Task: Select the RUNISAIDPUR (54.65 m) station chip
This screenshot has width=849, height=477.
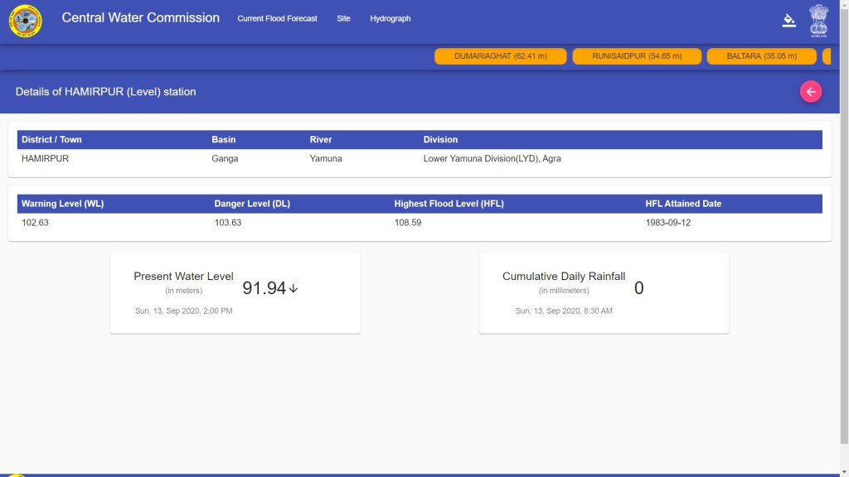Action: tap(637, 56)
